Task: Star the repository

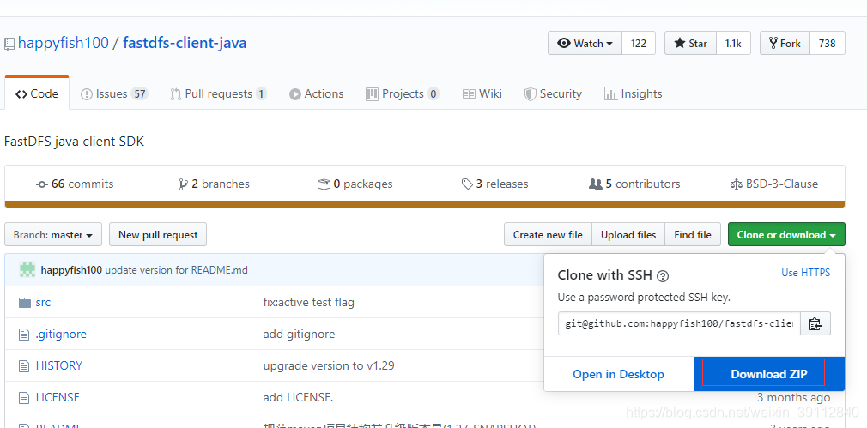Action: (691, 43)
